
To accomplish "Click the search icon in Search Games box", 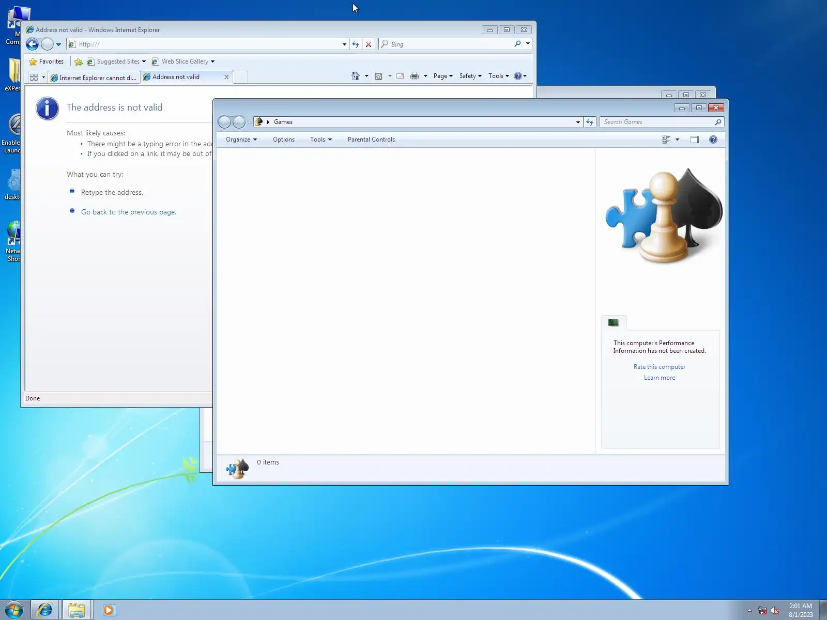I will point(718,122).
